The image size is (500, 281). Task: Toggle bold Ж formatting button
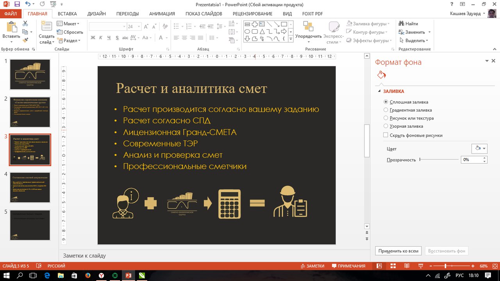pos(93,38)
